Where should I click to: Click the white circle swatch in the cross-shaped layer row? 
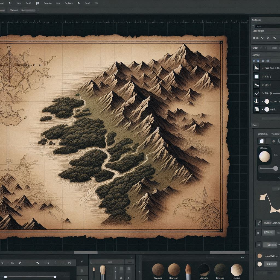[x=267, y=101]
